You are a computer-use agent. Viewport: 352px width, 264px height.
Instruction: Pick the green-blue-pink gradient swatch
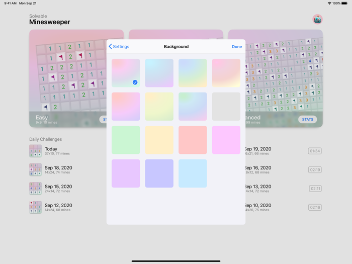click(193, 107)
